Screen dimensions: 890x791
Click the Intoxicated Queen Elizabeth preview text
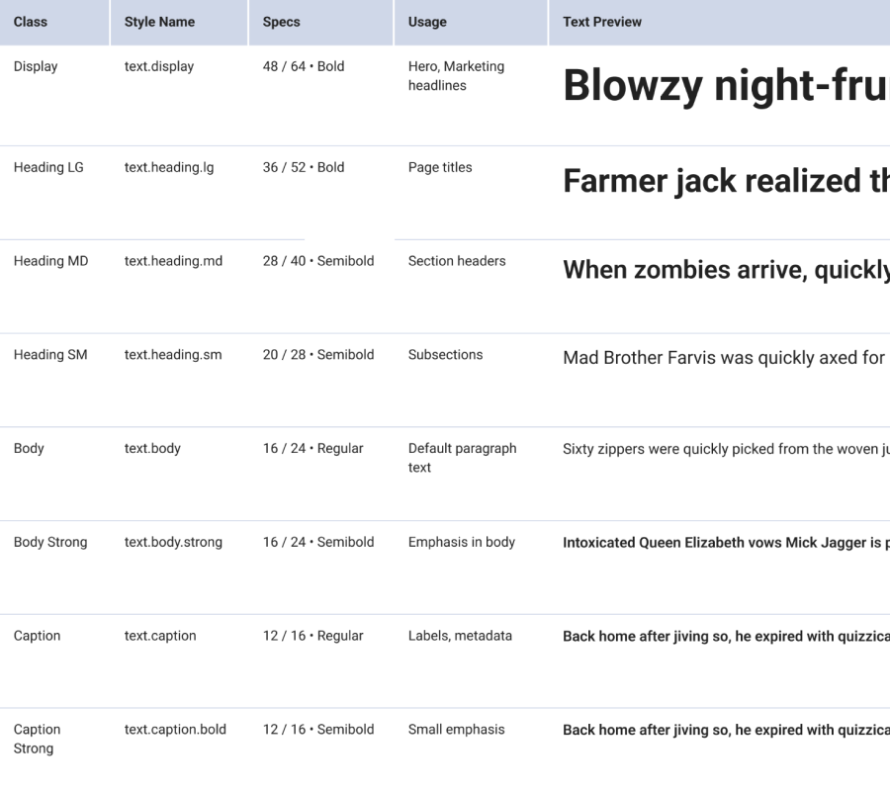coord(725,543)
